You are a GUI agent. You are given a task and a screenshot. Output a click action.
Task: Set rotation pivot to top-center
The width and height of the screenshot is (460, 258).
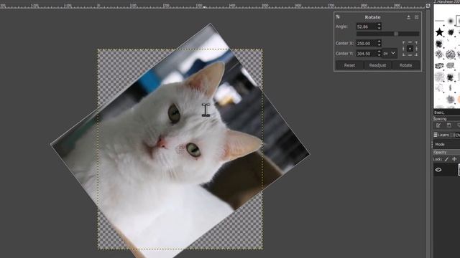tap(410, 43)
